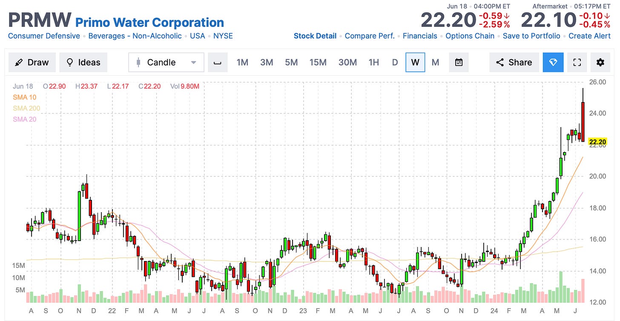The image size is (620, 321).
Task: Select the 30M interval
Action: click(347, 62)
